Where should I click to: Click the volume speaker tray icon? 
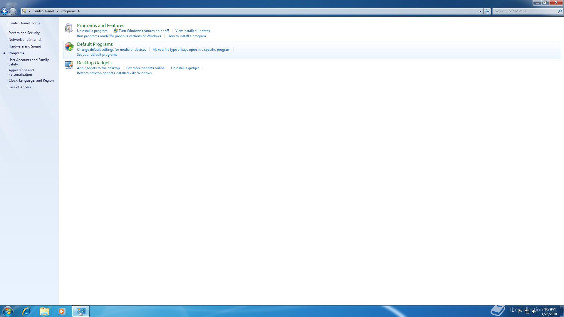[x=534, y=312]
